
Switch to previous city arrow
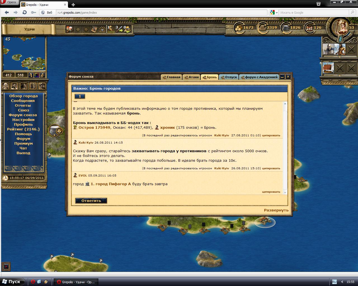point(78,29)
